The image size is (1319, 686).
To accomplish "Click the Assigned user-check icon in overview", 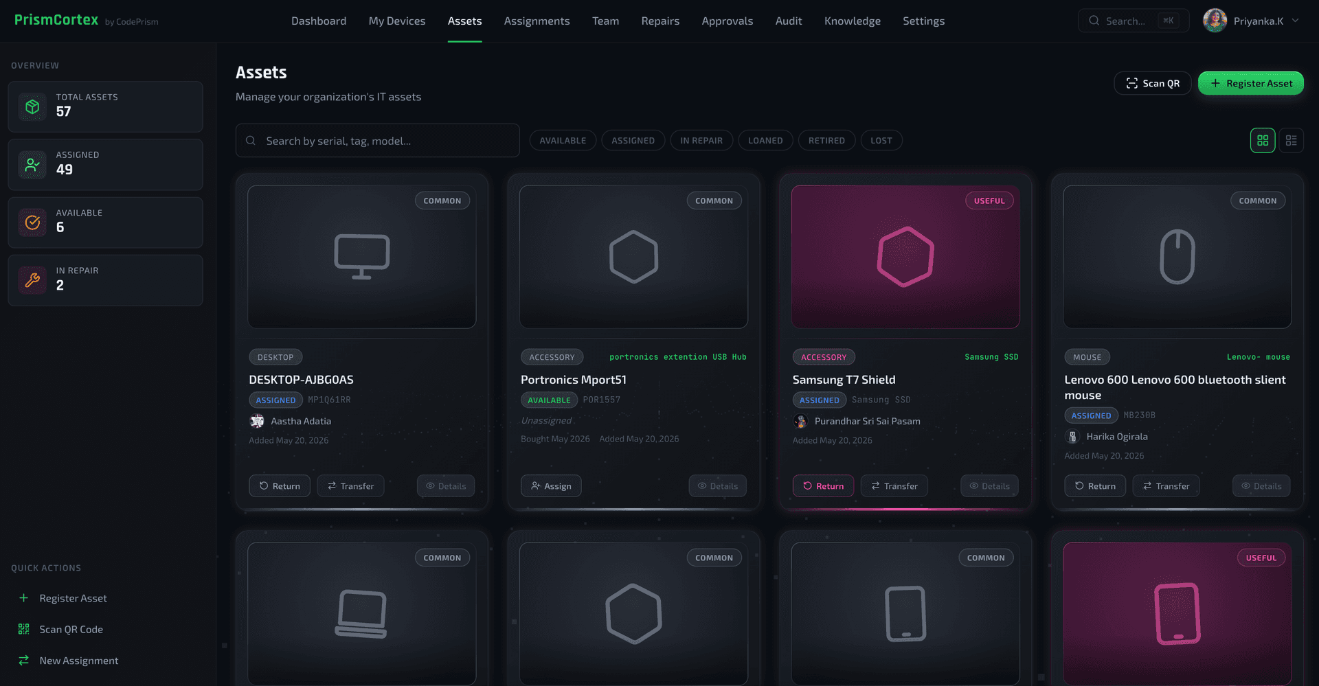I will (32, 165).
